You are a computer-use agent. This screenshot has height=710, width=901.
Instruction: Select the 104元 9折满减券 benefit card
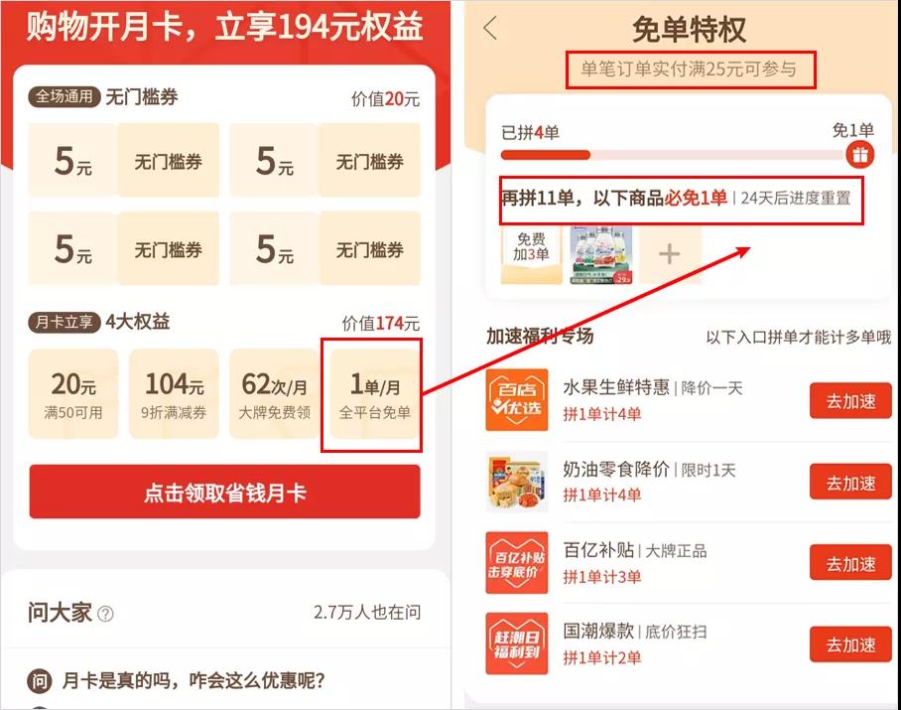point(174,394)
